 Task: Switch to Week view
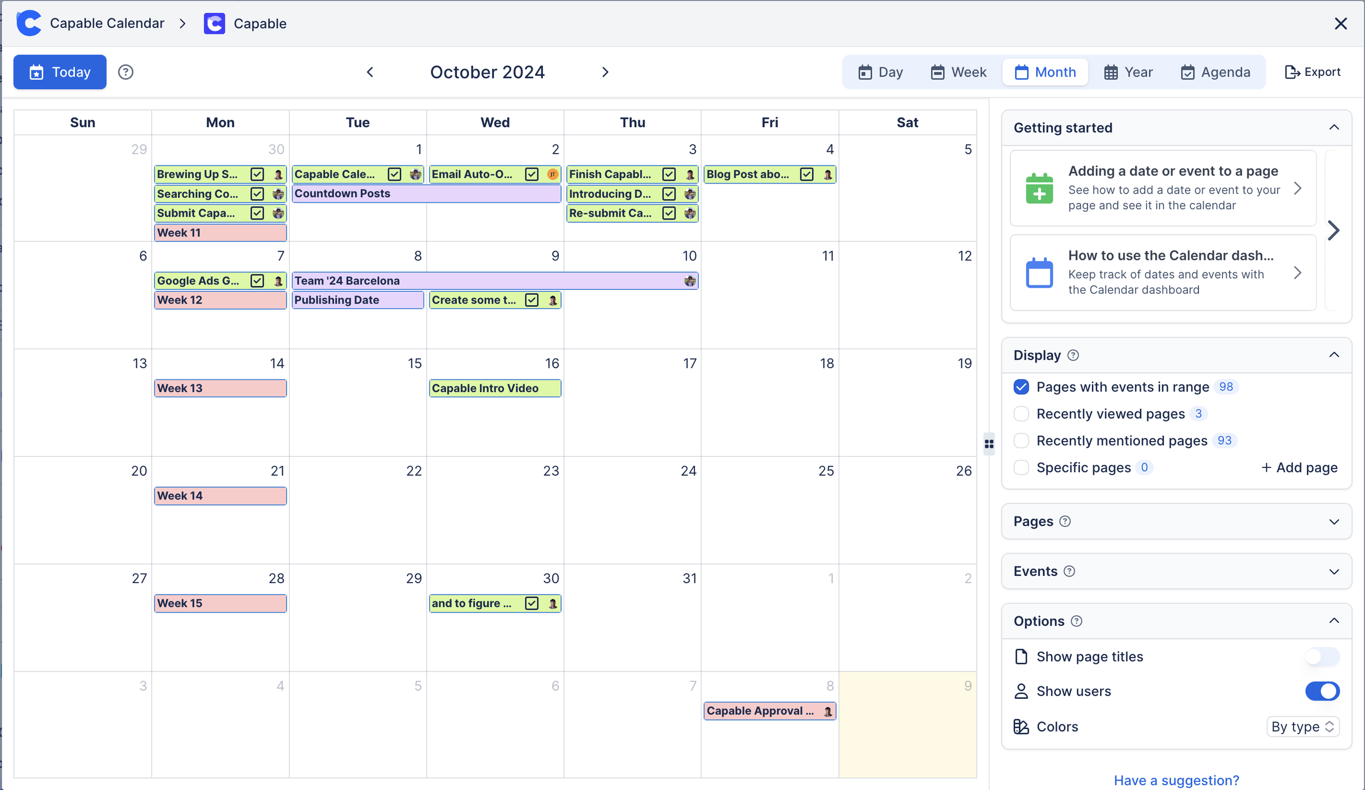tap(958, 72)
